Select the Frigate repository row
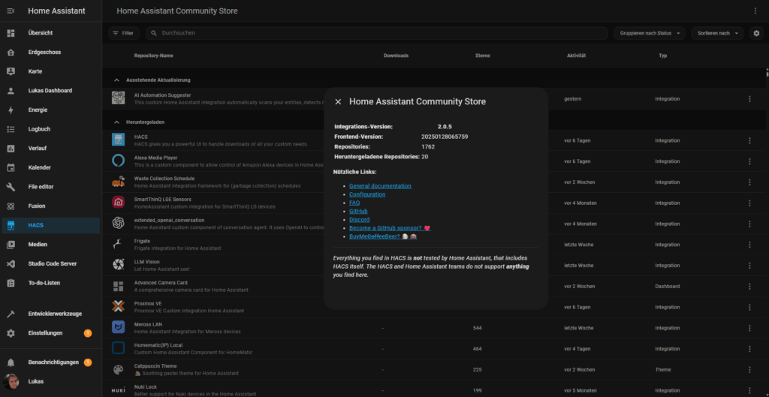This screenshot has width=769, height=397. click(x=433, y=245)
